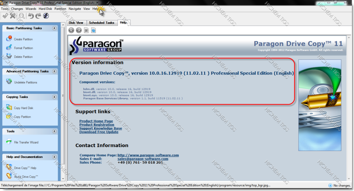This screenshot has width=354, height=191.
Task: Click the No changes status text
Action: [x=342, y=185]
